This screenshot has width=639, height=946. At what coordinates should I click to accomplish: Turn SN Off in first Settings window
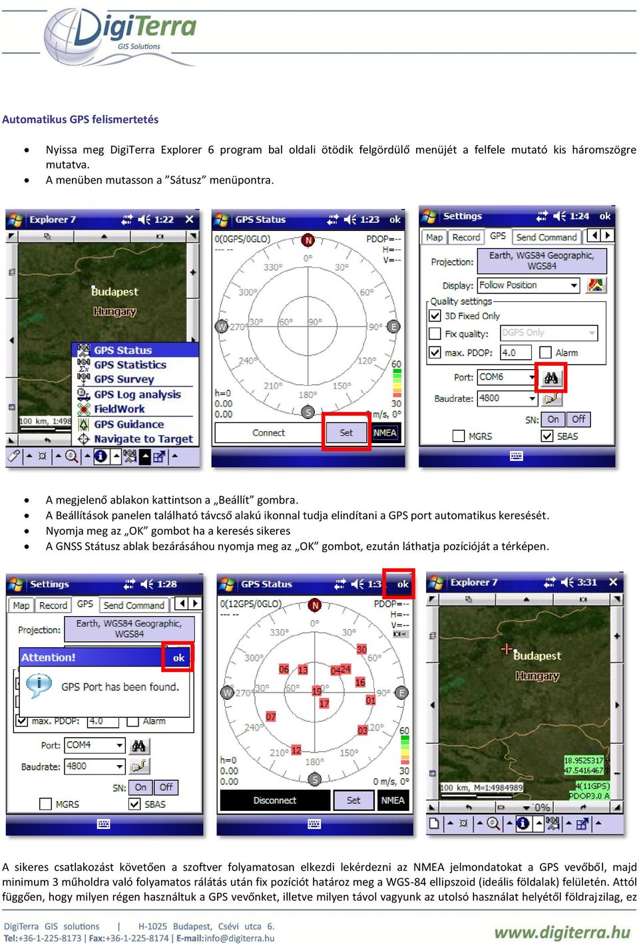pyautogui.click(x=578, y=419)
